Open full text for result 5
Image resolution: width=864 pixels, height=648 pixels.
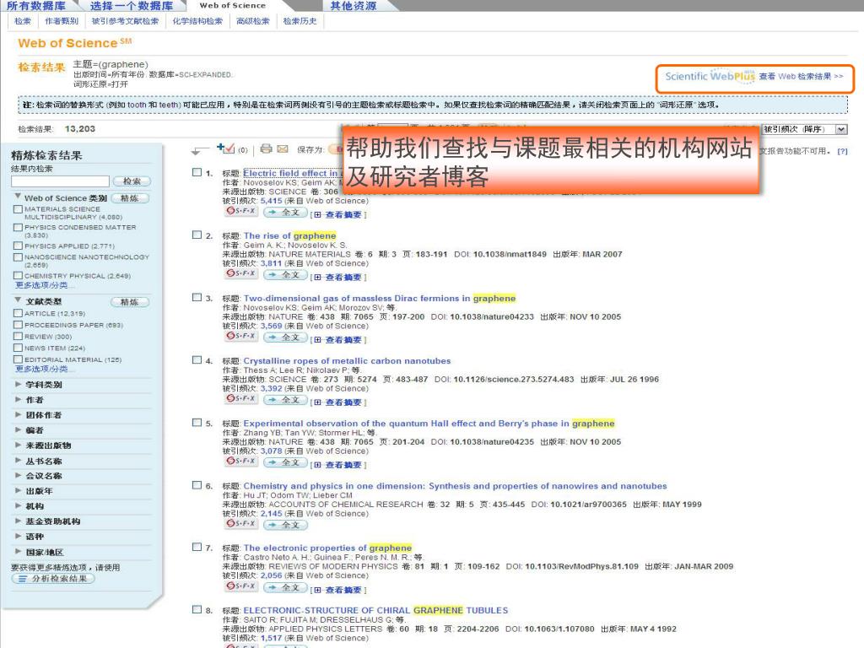(x=285, y=462)
